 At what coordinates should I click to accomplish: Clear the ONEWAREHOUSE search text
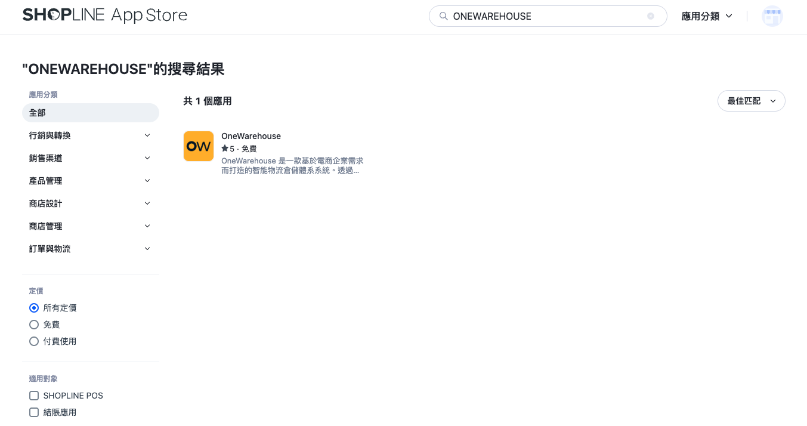point(651,16)
